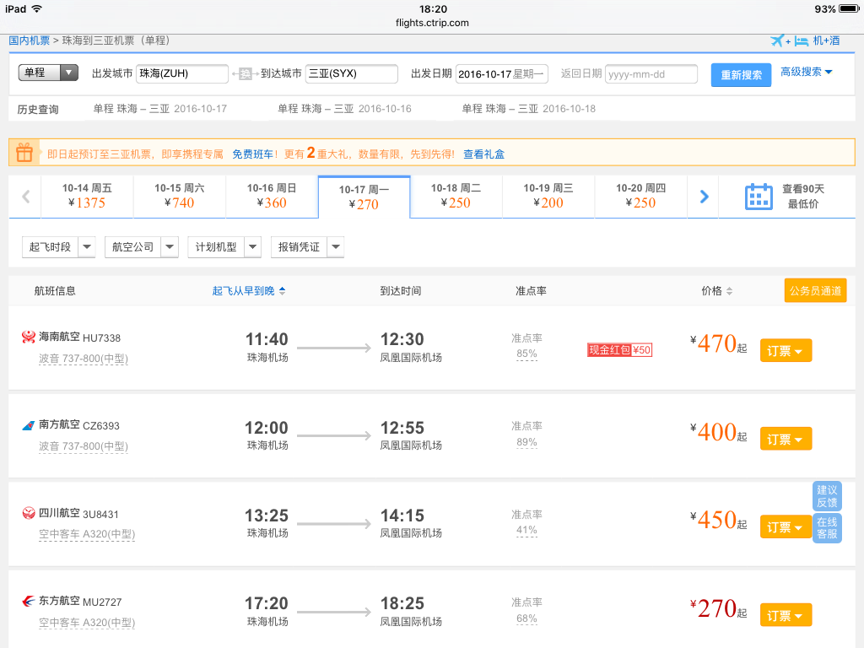
Task: Click the 68% on-time rate value
Action: pos(526,618)
